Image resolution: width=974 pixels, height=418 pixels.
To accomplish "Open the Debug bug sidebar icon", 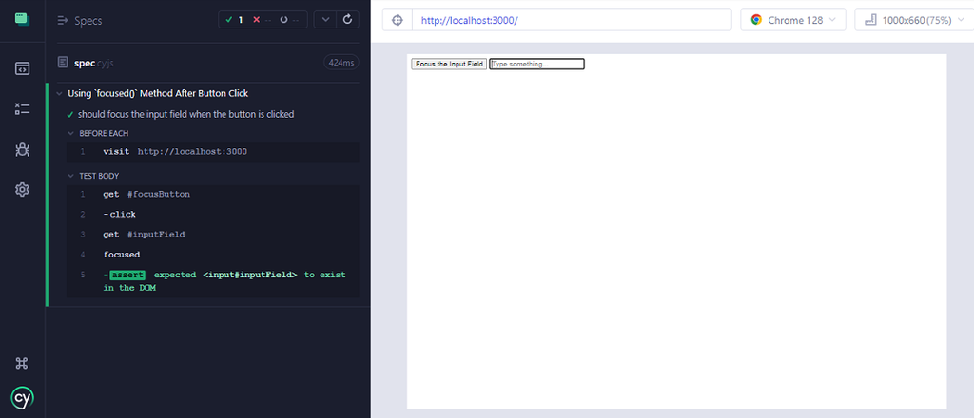I will tap(23, 149).
